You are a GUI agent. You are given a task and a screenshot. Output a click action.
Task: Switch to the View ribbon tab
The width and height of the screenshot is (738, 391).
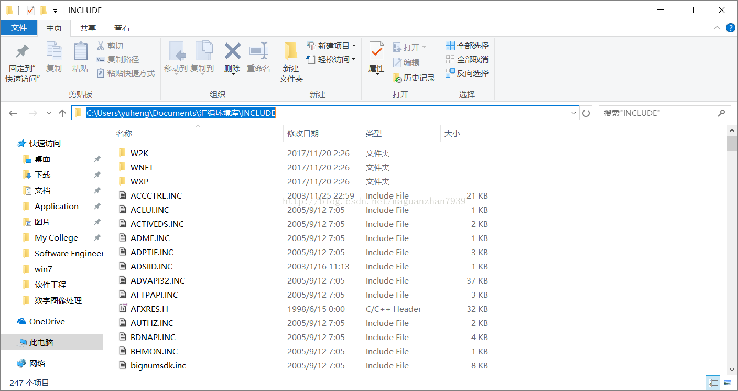[122, 28]
